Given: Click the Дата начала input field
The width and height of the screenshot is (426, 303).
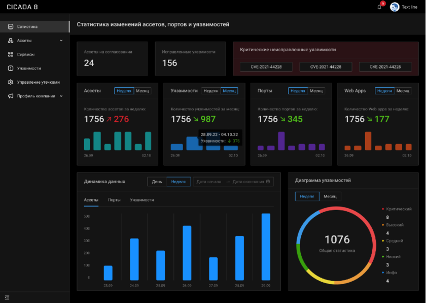Looking at the screenshot, I should pos(208,182).
